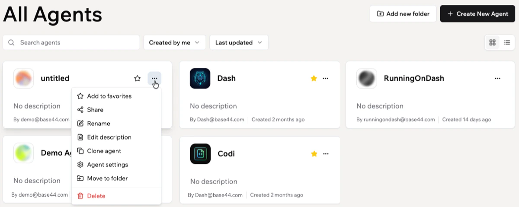Click the search magnifier icon
The height and width of the screenshot is (207, 519).
(11, 42)
